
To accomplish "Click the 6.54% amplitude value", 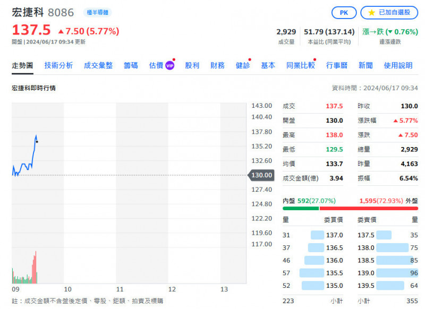I will click(409, 178).
